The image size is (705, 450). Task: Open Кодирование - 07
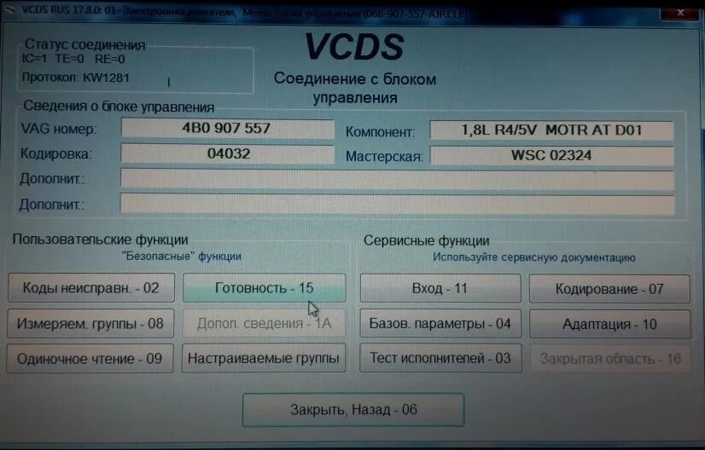pyautogui.click(x=609, y=289)
